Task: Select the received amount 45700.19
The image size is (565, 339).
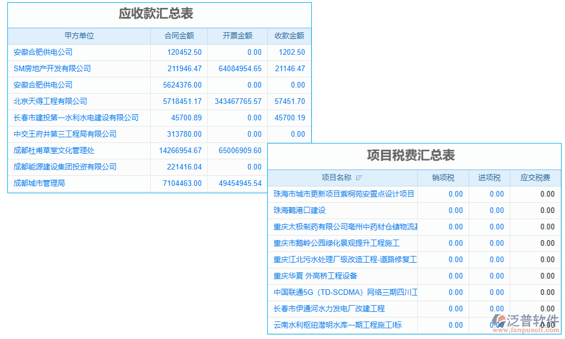Action: tap(290, 118)
